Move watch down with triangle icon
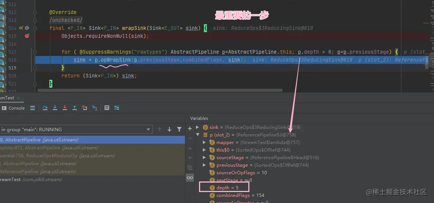This screenshot has width=434, height=203. (x=190, y=158)
